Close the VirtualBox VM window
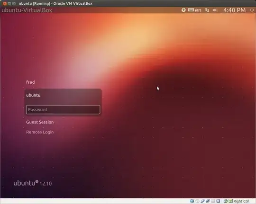 click(x=5, y=3)
